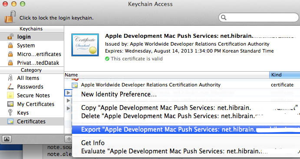The width and height of the screenshot is (300, 159).
Task: Click the certificate icon of Apple Worldwide Developer row
Action: (75, 85)
